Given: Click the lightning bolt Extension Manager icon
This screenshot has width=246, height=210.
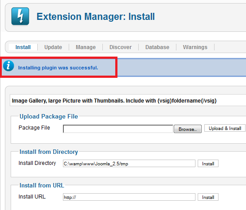Looking at the screenshot, I should point(20,16).
